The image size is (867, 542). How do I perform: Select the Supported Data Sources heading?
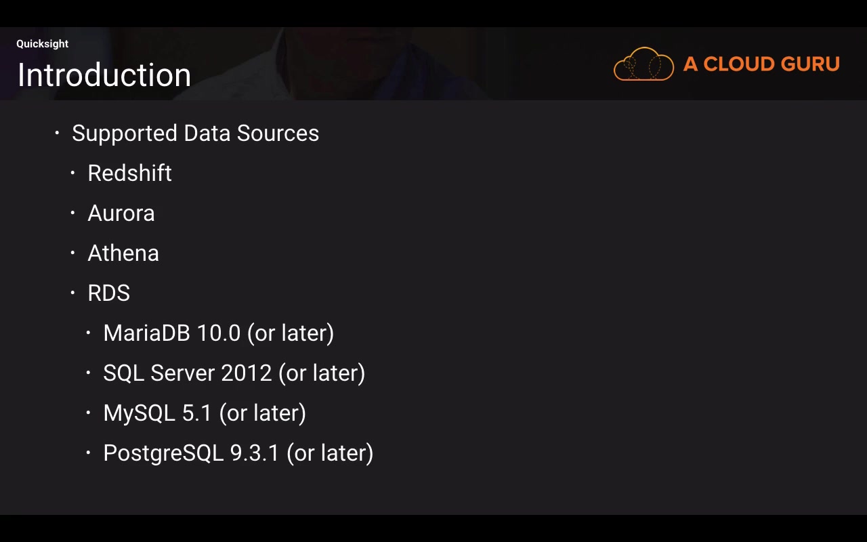[x=195, y=133]
